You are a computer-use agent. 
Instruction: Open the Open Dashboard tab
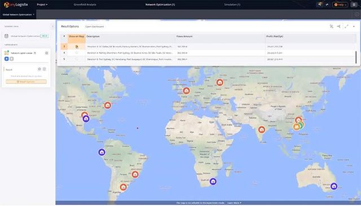pos(94,26)
